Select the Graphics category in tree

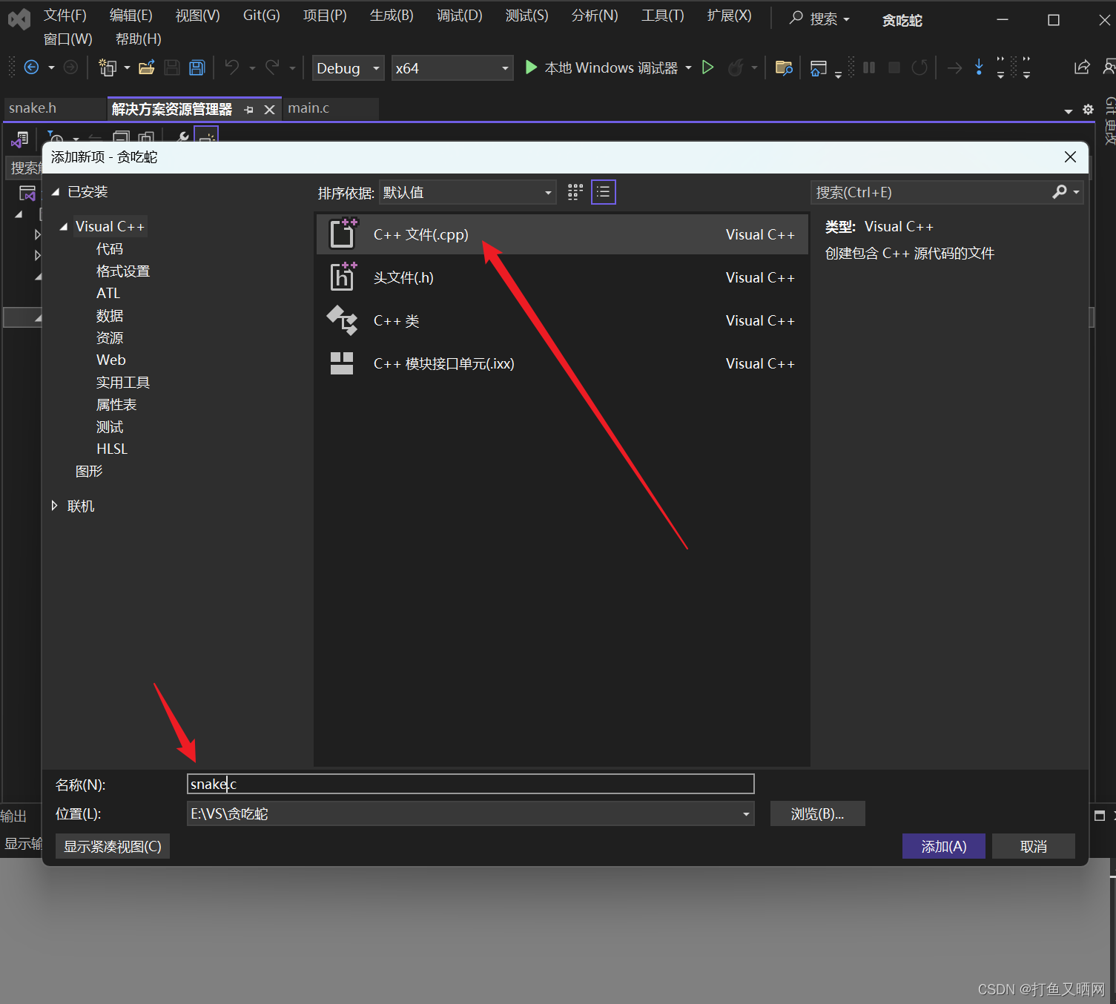pos(89,472)
